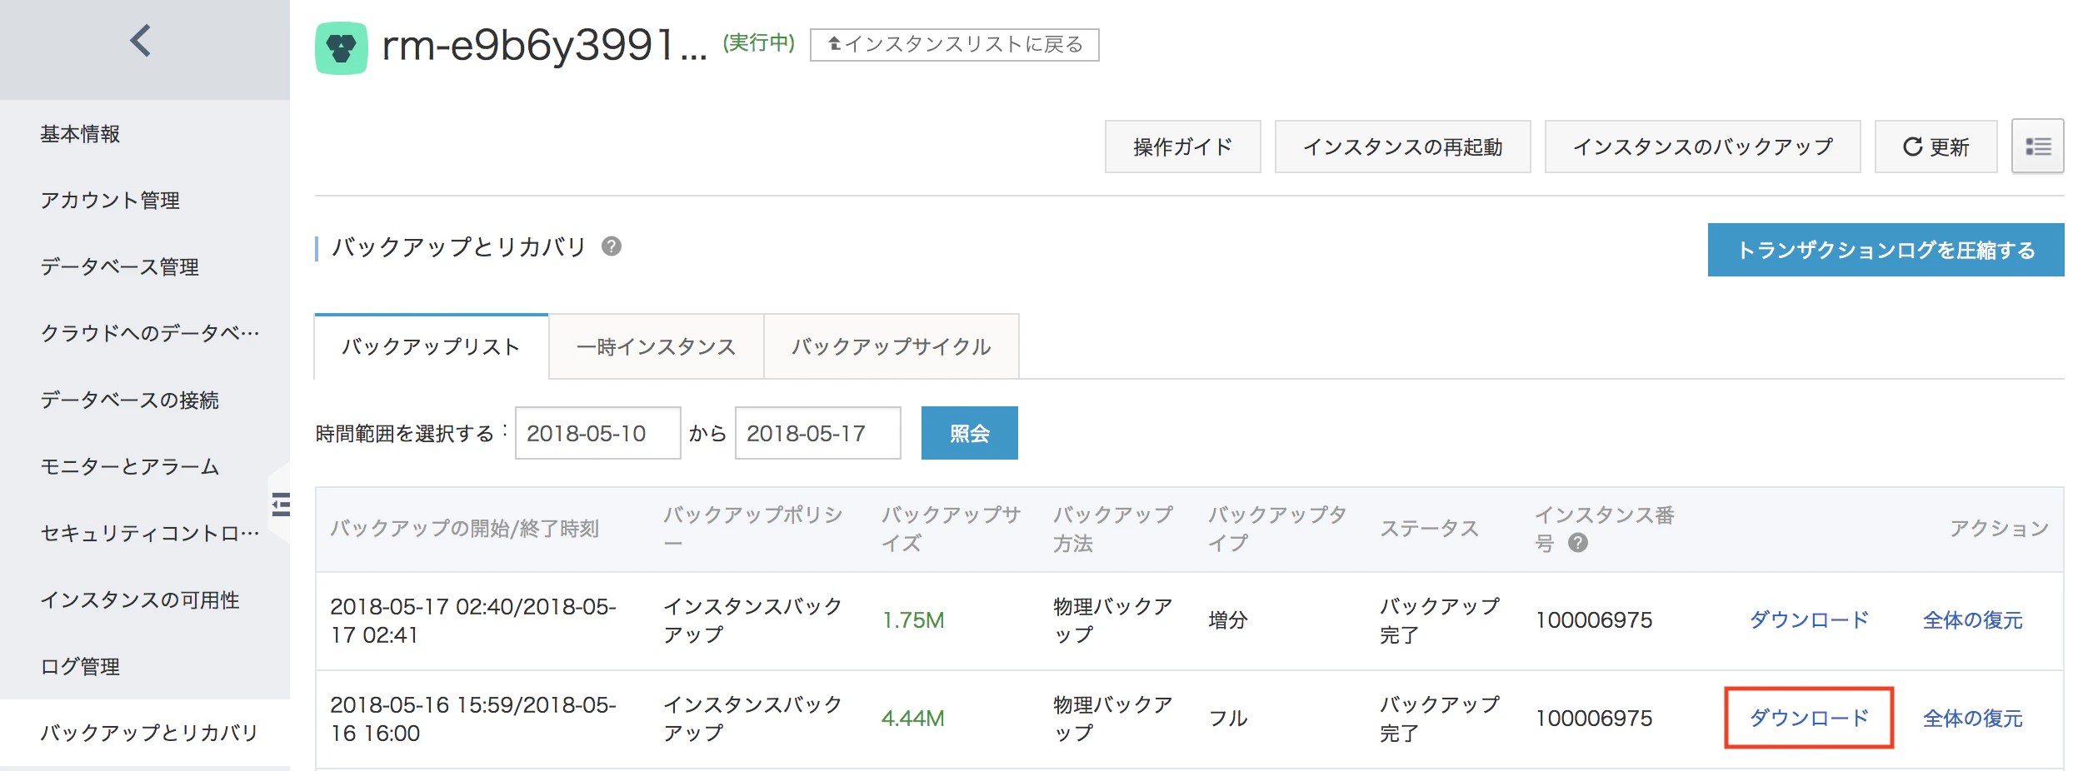Viewport: 2073px width, 771px height.
Task: Open アカウント管理 in the sidebar
Action: pos(145,200)
